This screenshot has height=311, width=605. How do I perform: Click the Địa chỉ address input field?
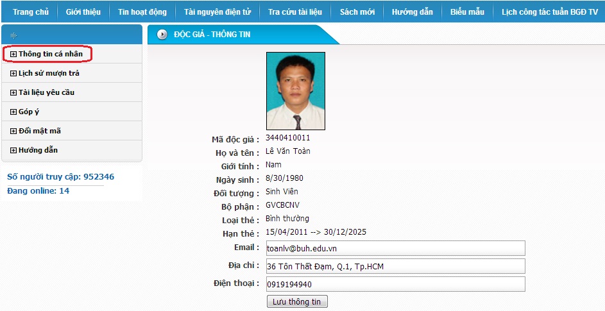[x=395, y=266]
